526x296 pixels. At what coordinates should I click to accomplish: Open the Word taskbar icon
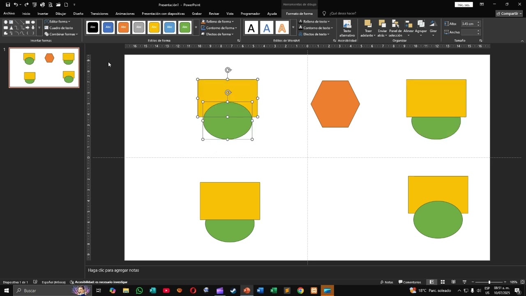tap(260, 291)
